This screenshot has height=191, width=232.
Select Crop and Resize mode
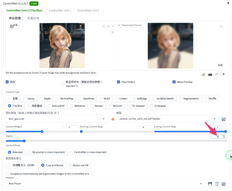[x=52, y=165]
